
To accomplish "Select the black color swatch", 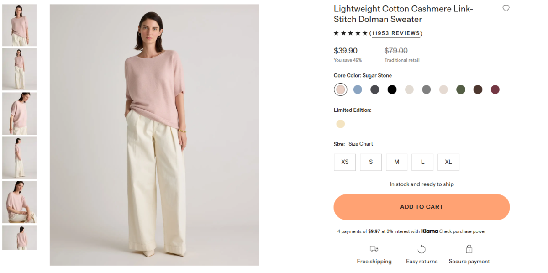I will [x=392, y=89].
